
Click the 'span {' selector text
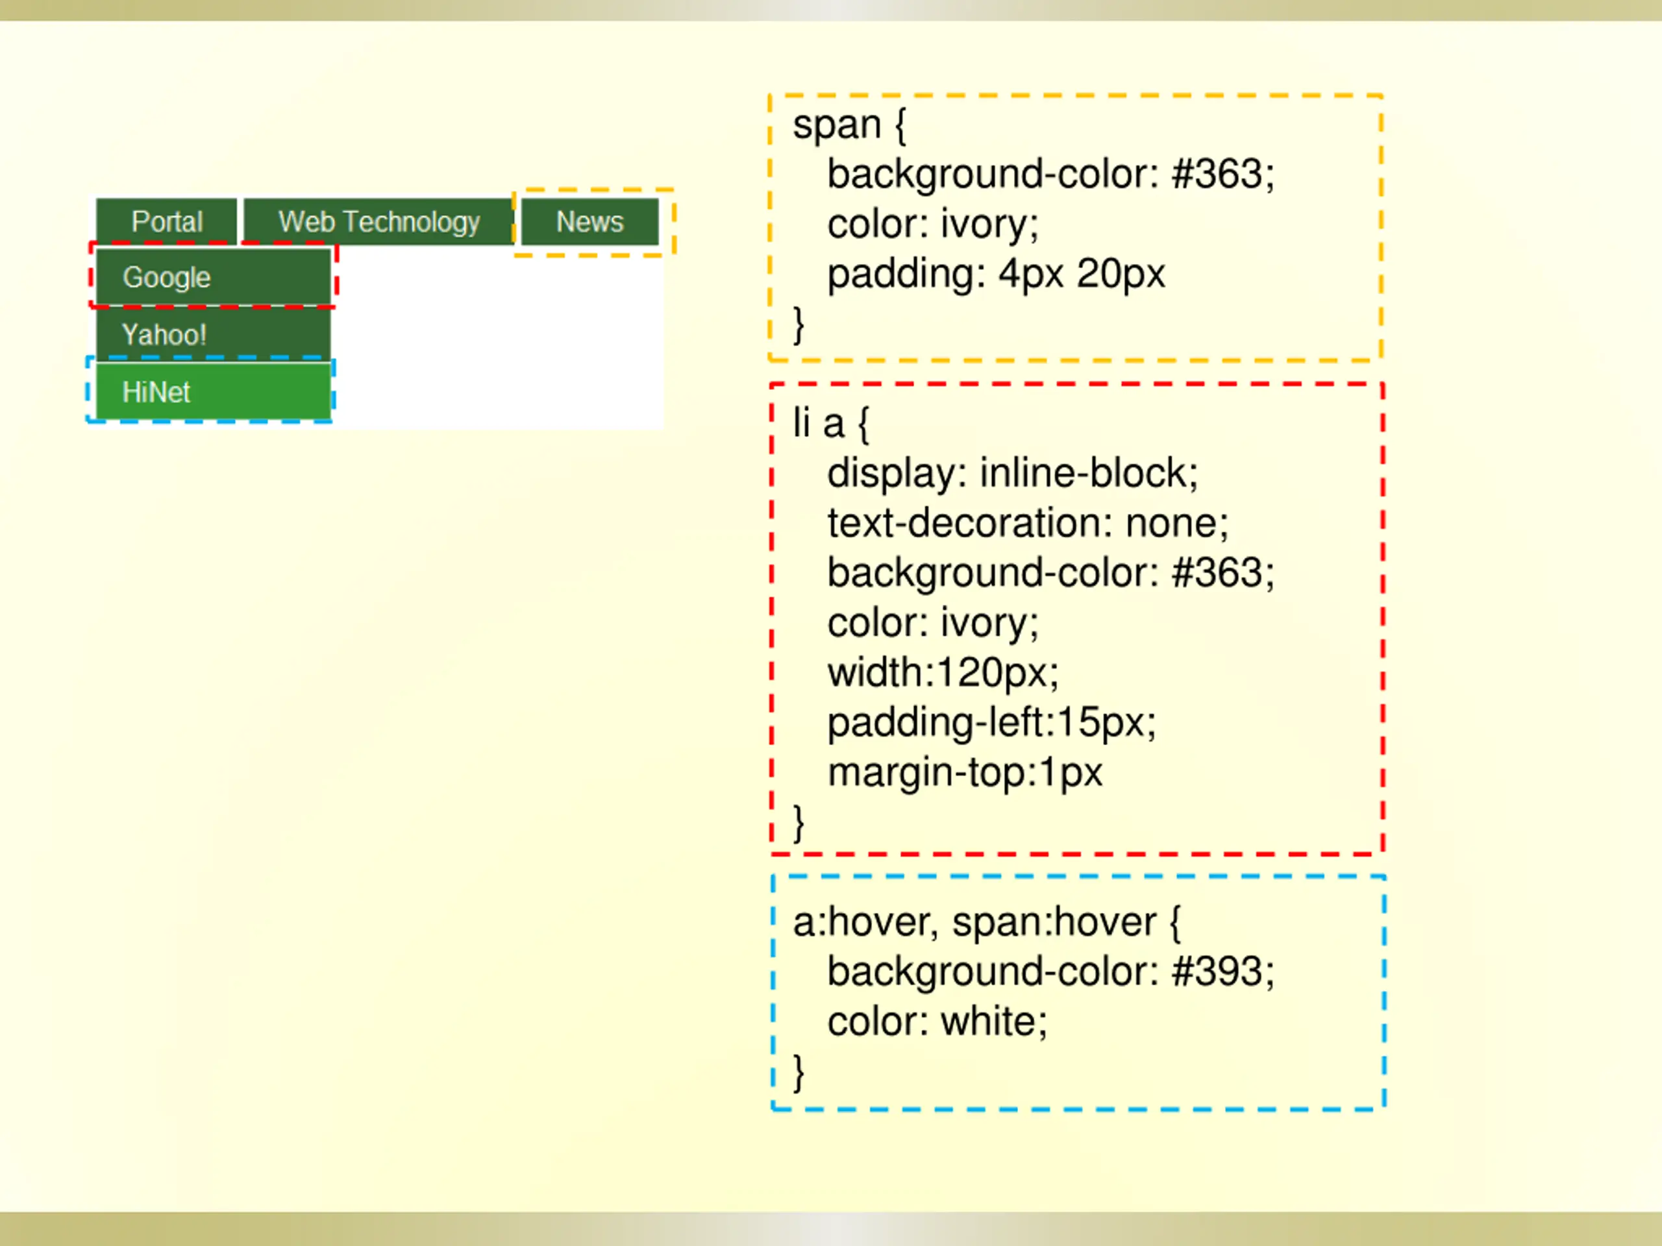850,125
